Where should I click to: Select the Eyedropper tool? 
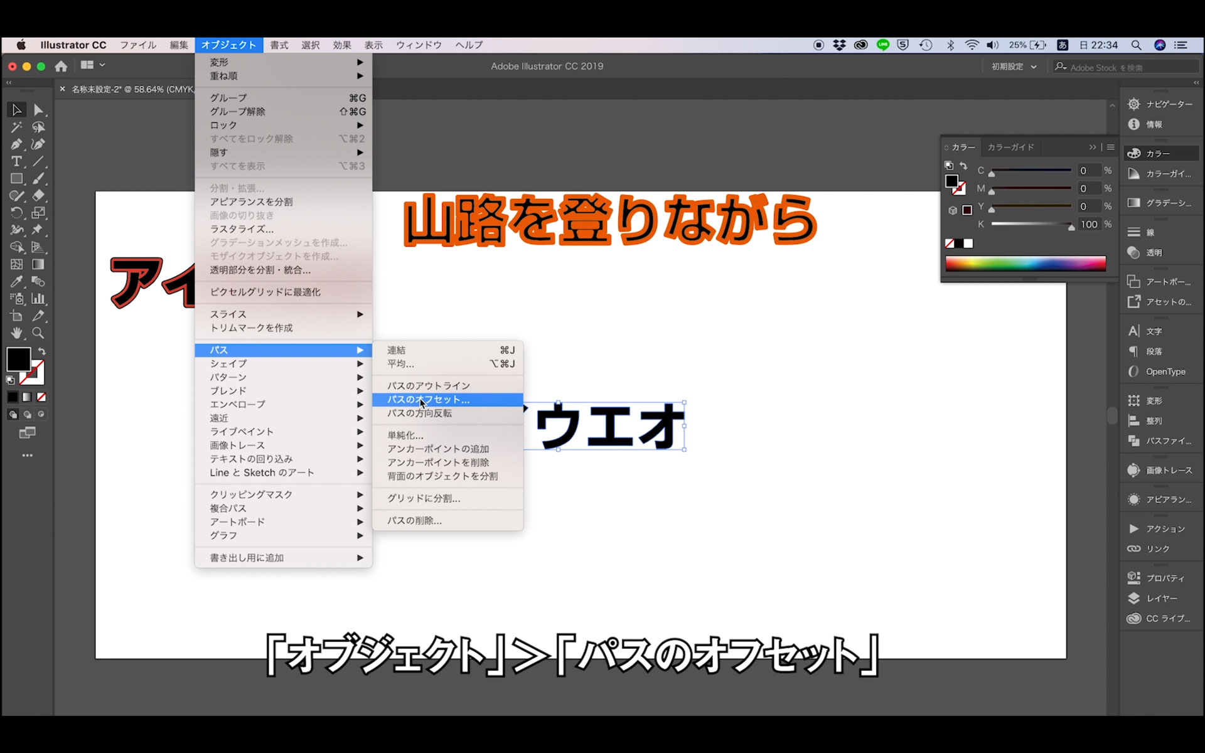17,282
